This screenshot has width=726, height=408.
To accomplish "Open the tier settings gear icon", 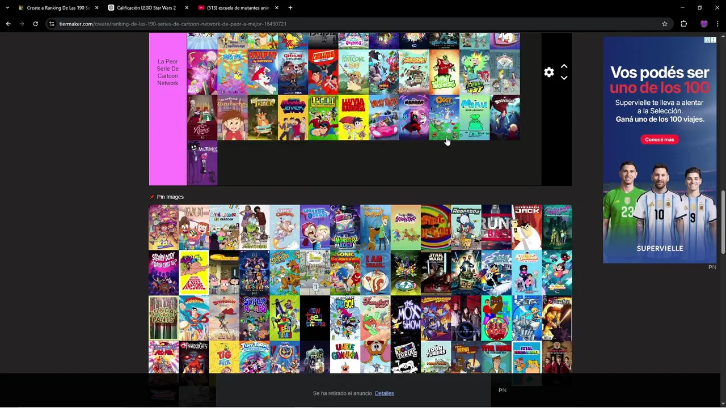I will [x=548, y=73].
